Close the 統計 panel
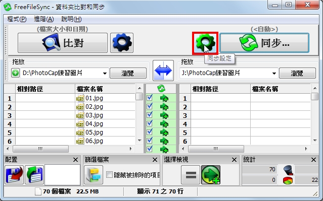This screenshot has height=201, width=323. tap(313, 160)
